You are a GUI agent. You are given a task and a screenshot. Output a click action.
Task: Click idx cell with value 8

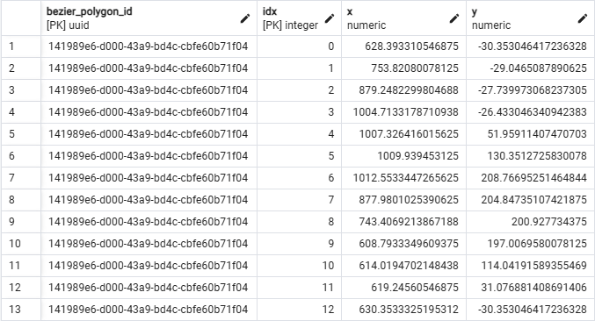(x=300, y=222)
